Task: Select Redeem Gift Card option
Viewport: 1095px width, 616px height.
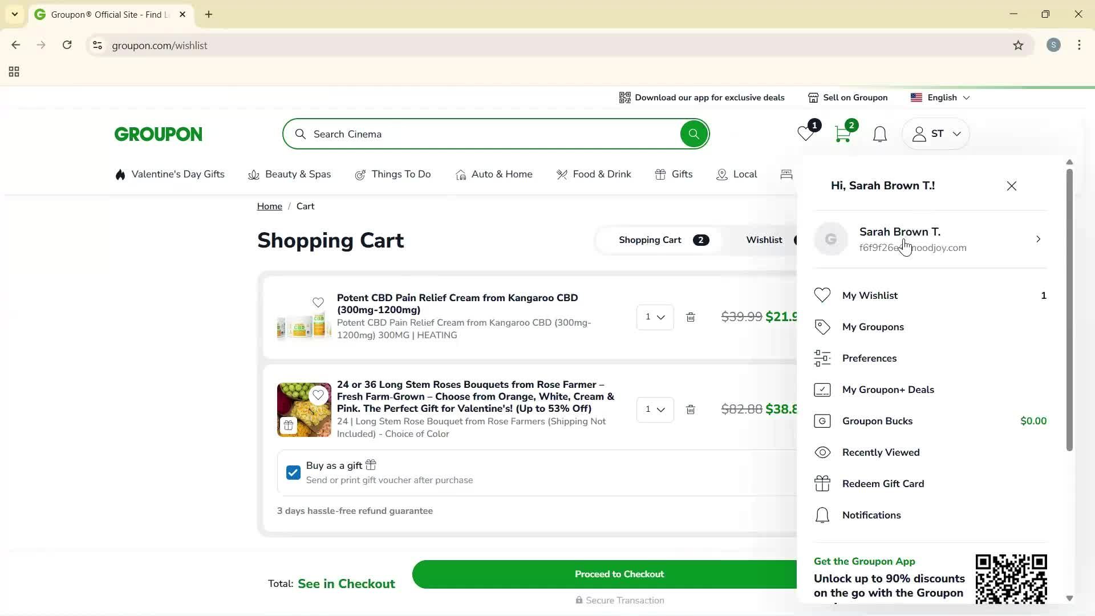Action: [x=883, y=483]
